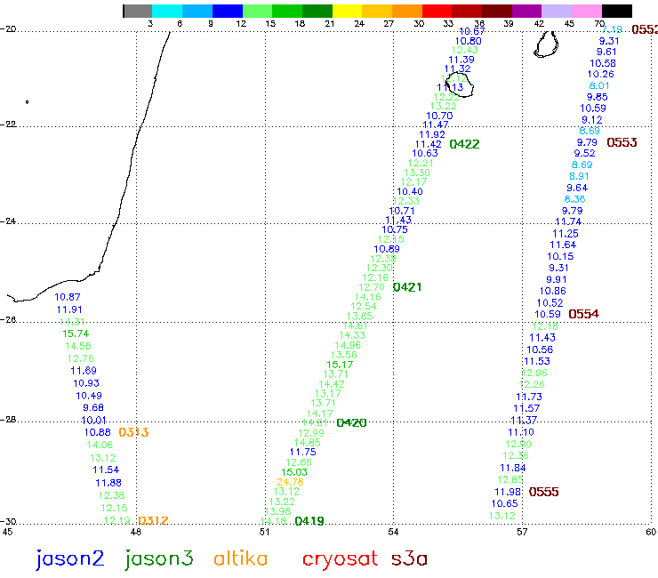
Task: Click the value 10.40
Action: (x=410, y=192)
